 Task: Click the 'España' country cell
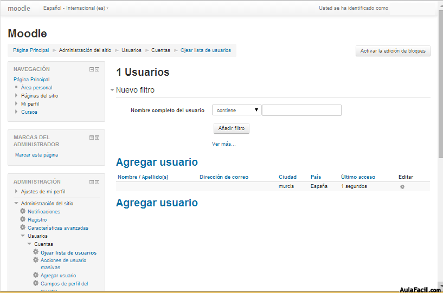(319, 186)
